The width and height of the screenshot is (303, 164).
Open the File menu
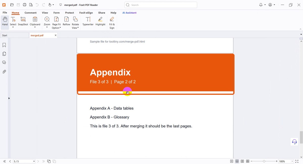[x=5, y=13]
